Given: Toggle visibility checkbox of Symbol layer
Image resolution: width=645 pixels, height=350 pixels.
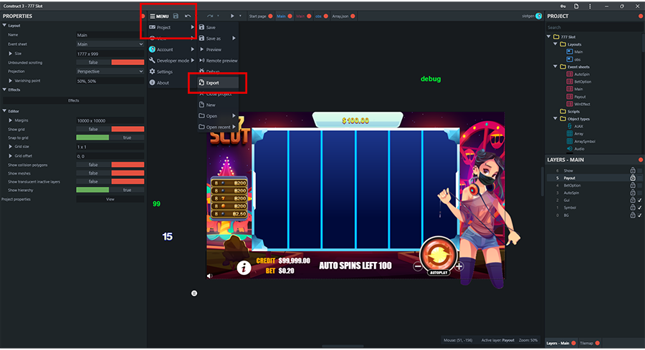Looking at the screenshot, I should tap(640, 208).
